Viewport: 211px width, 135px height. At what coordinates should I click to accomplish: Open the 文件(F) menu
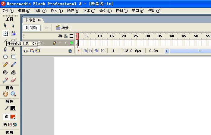click(8, 11)
